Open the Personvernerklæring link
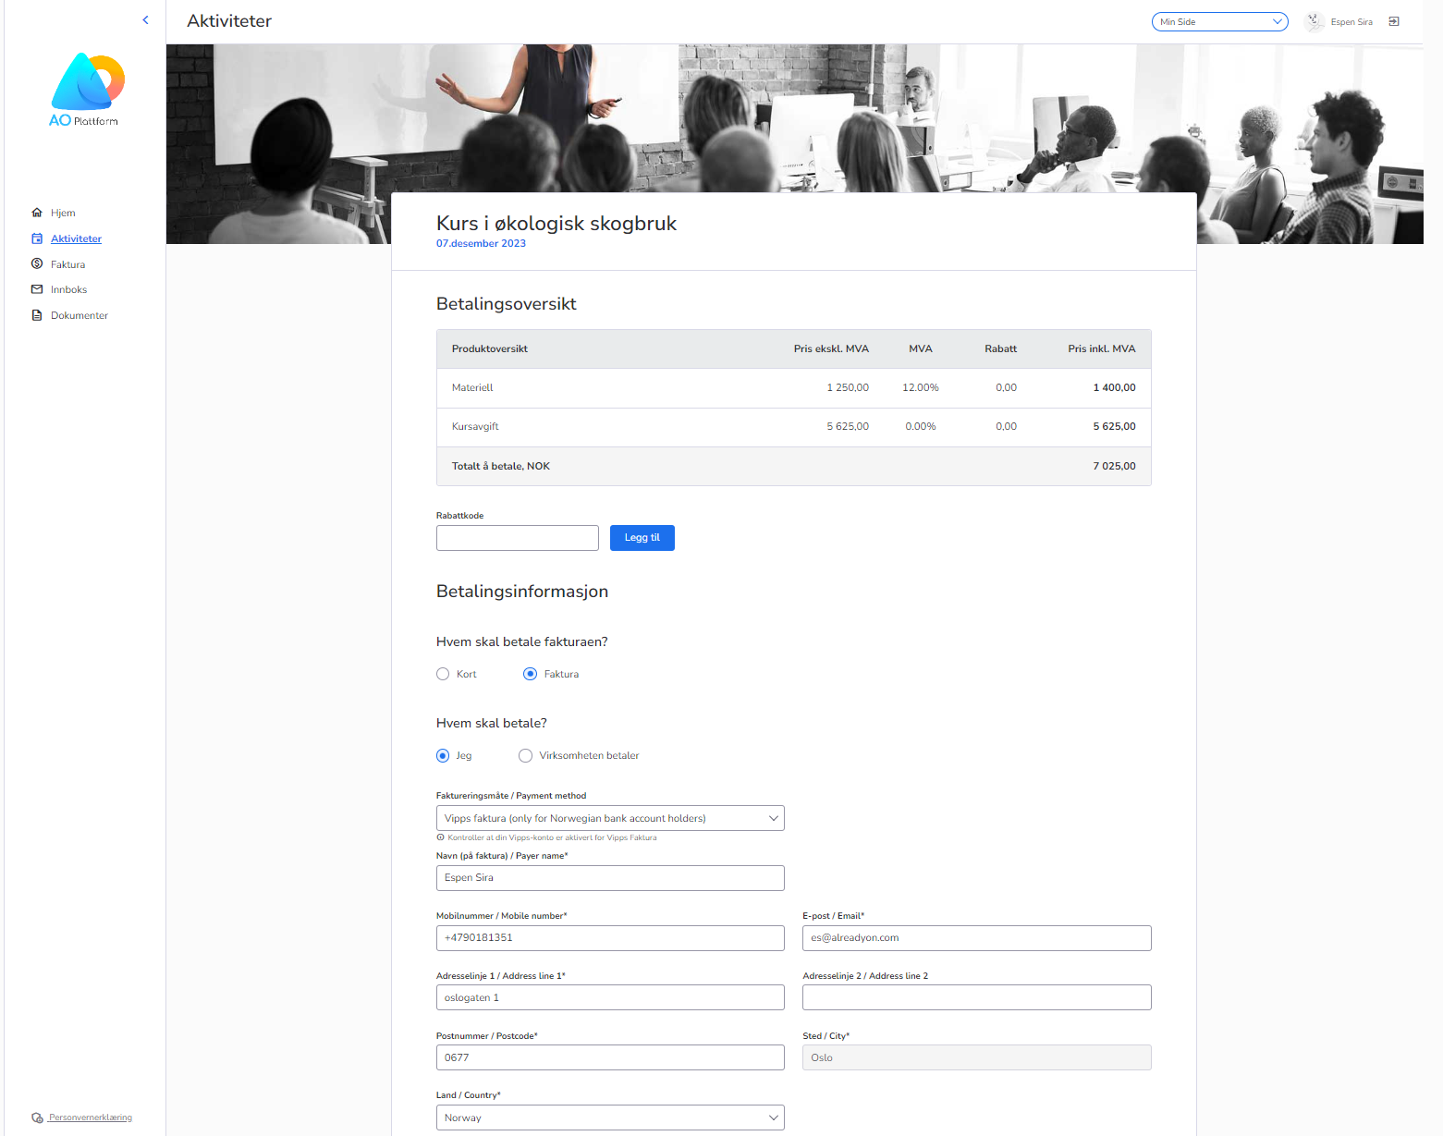 pyautogui.click(x=90, y=1118)
